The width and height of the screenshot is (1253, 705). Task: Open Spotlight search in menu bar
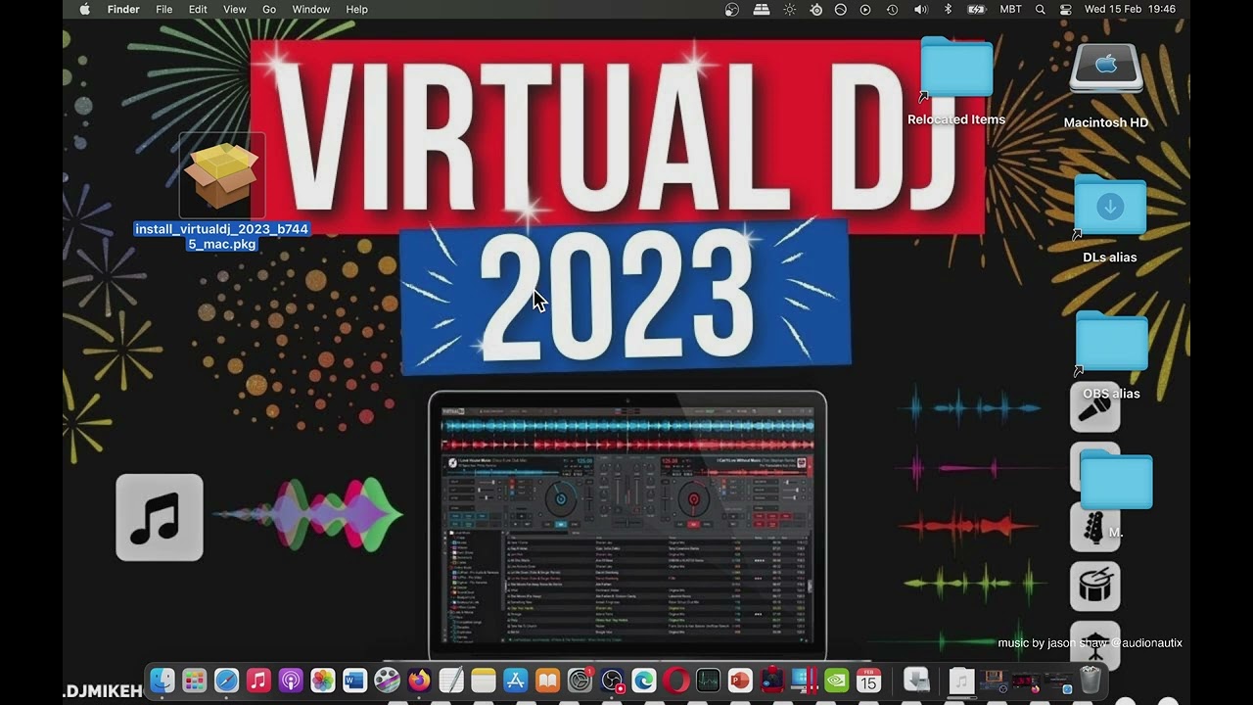tap(1040, 9)
